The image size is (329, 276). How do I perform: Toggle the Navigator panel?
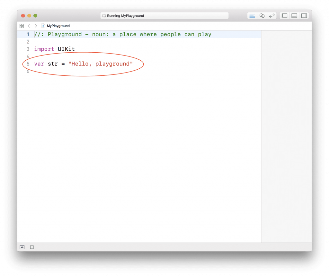[x=284, y=16]
